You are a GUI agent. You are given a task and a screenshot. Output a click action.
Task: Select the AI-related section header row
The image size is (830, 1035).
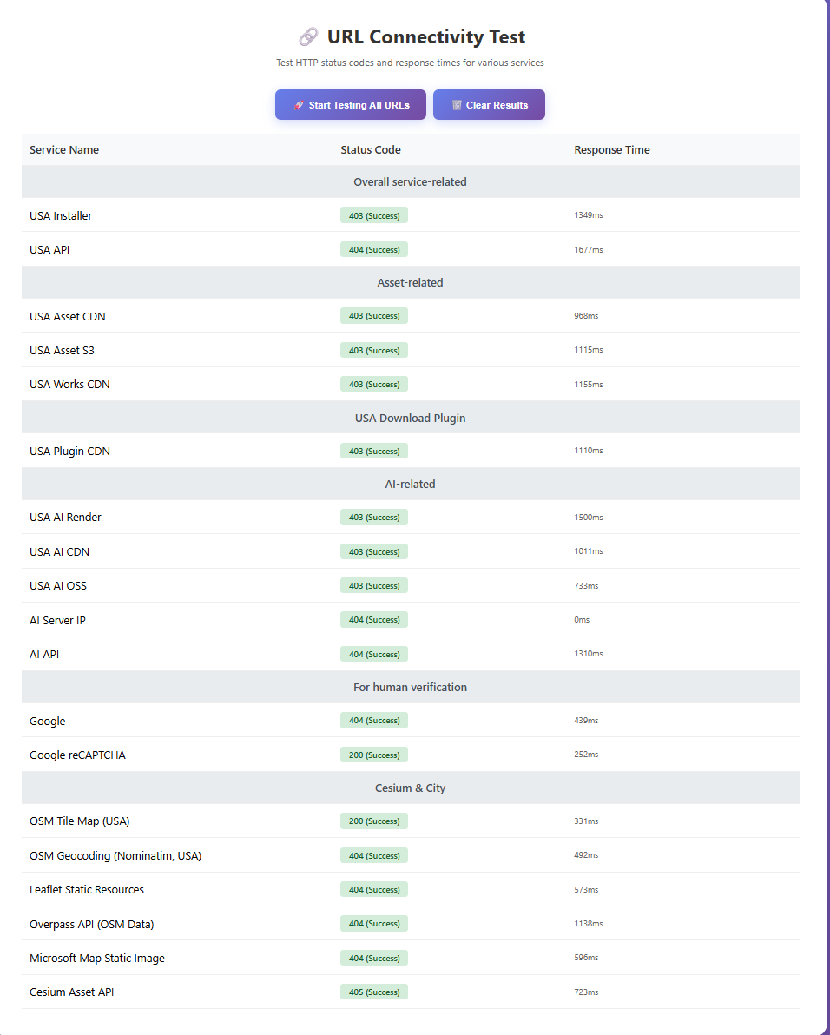(410, 484)
